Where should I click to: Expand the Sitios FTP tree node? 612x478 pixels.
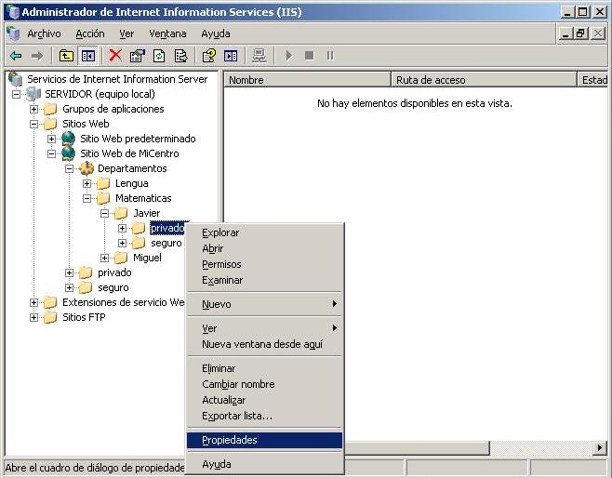[x=34, y=317]
